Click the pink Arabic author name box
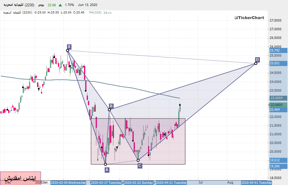Screen dimensions: 288x185 [x=20, y=178]
